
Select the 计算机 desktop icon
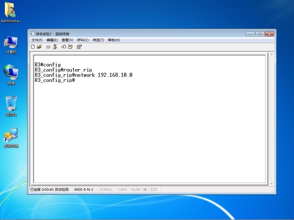[11, 45]
